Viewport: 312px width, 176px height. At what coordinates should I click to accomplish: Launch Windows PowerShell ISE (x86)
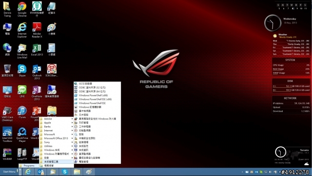pos(97,99)
